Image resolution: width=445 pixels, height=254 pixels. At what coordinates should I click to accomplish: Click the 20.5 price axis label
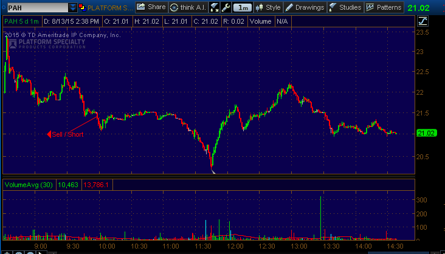pos(424,157)
